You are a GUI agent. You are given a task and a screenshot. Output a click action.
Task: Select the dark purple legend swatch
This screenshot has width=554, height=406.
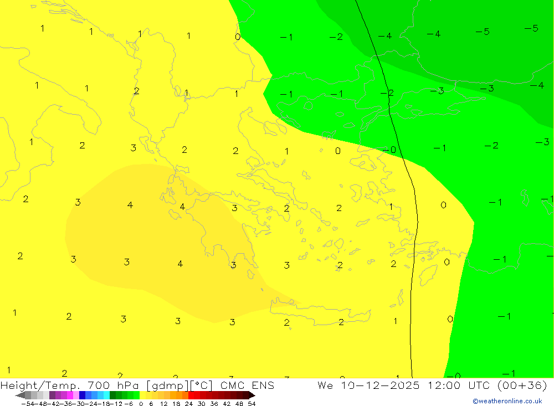pos(52,395)
